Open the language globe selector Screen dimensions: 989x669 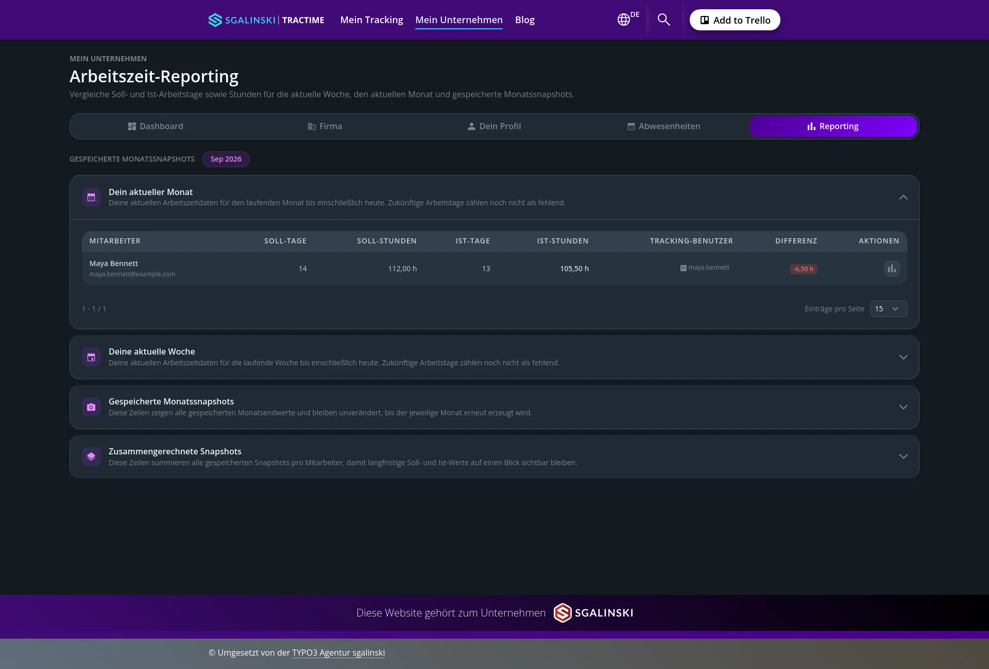coord(628,19)
